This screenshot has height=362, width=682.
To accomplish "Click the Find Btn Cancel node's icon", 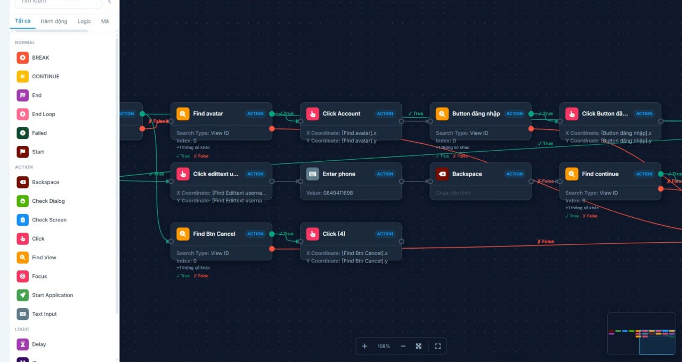I will (x=183, y=234).
